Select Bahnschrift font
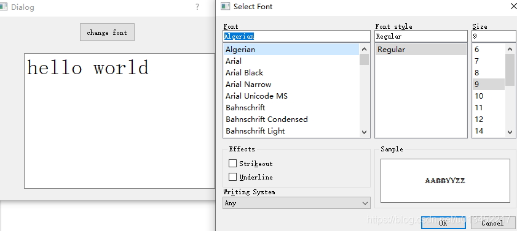The image size is (517, 231). tap(291, 107)
